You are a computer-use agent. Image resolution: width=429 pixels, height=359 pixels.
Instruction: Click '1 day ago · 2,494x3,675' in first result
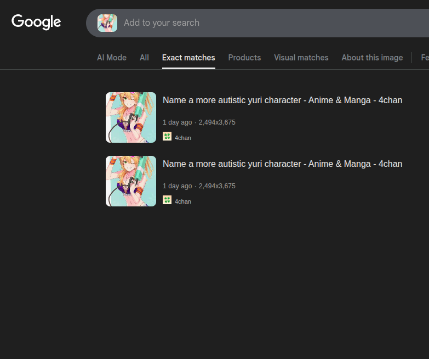[x=199, y=122]
